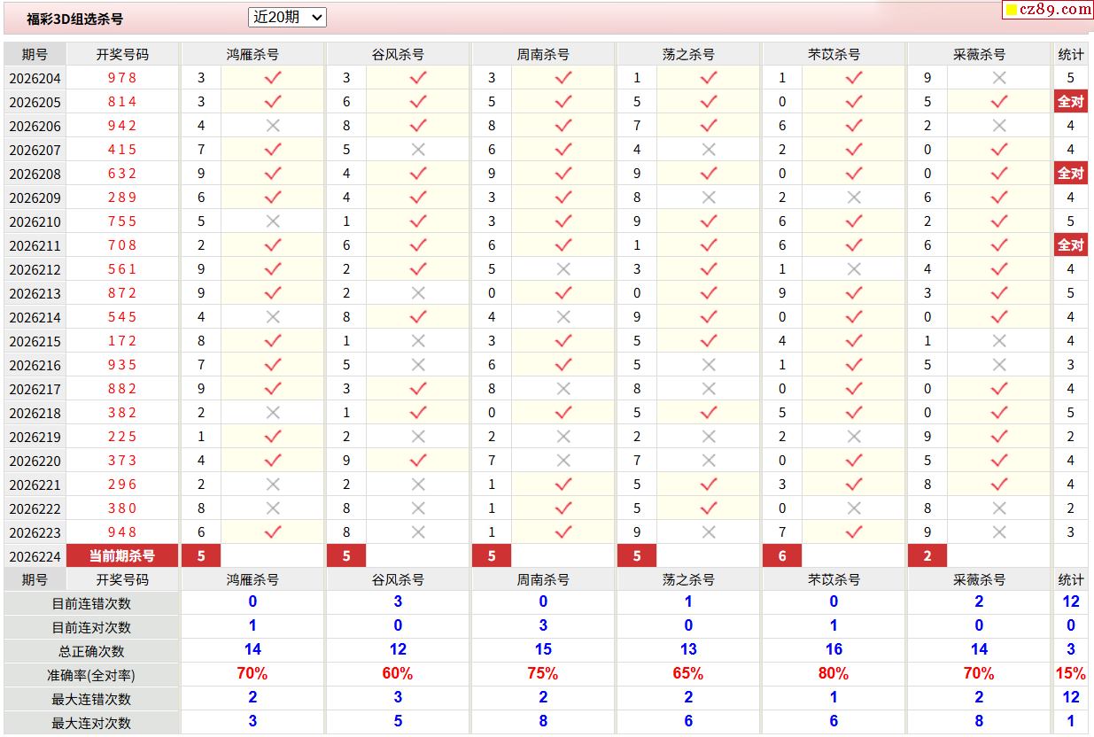Click 周南杀号 header in top row

point(543,54)
